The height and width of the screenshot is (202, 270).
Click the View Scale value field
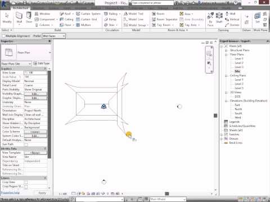(35, 72)
